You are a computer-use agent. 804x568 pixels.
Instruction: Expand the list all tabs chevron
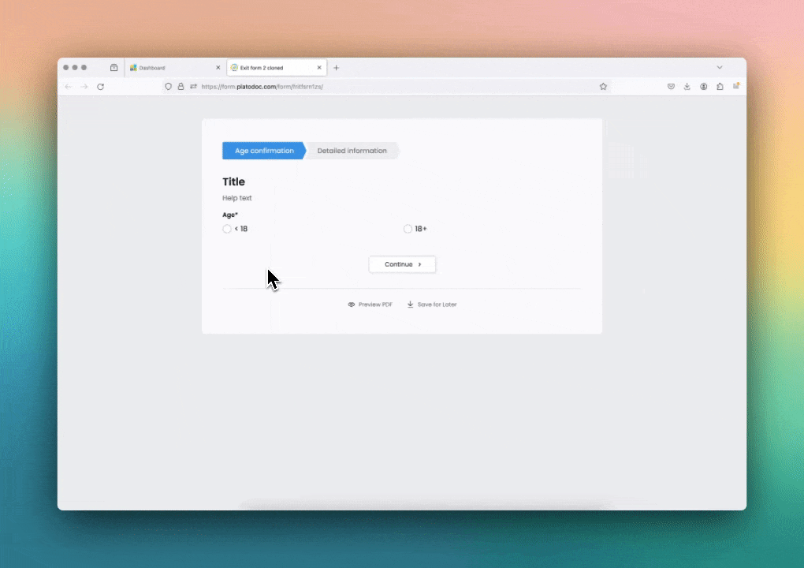tap(719, 68)
